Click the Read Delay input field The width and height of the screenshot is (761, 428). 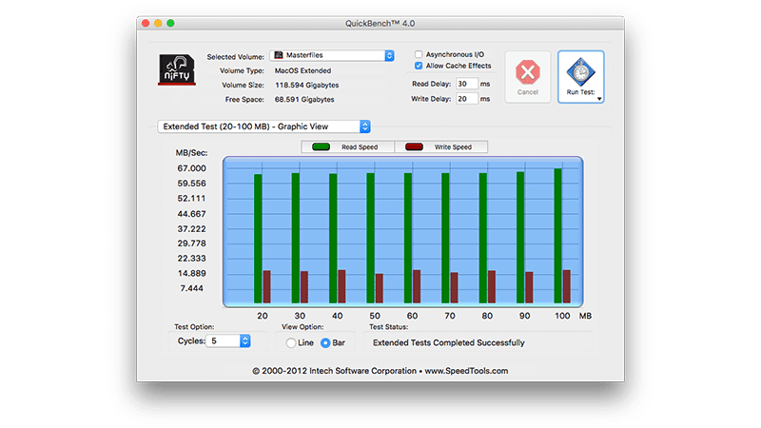466,84
